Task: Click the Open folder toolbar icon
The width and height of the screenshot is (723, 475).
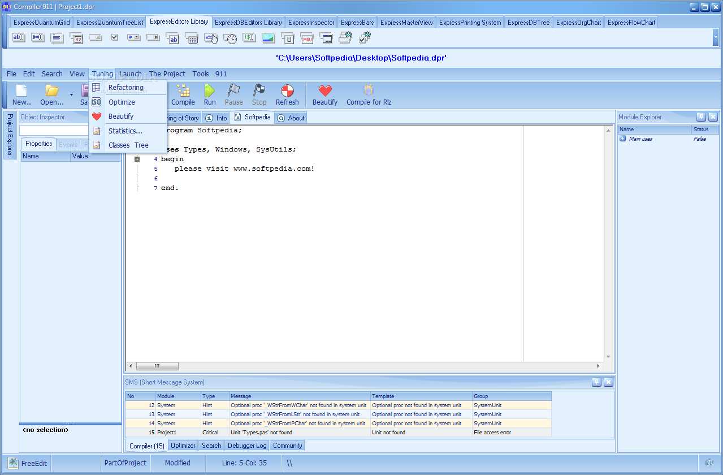Action: click(52, 90)
